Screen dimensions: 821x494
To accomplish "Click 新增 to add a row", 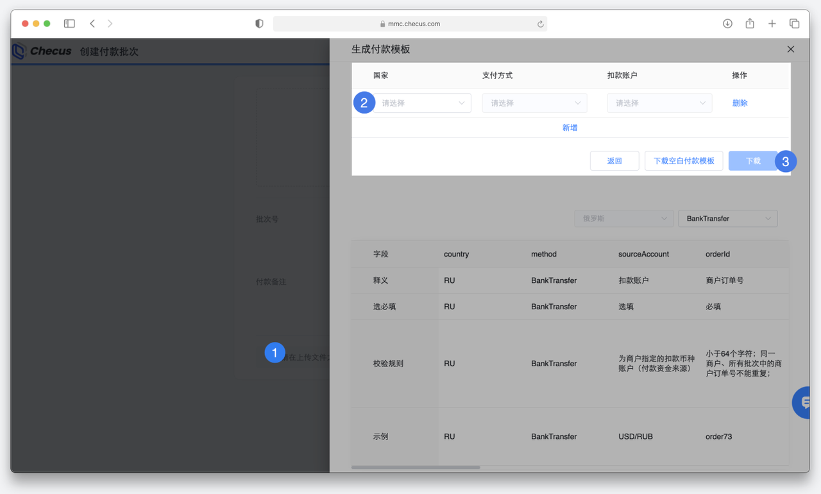I will (x=570, y=128).
